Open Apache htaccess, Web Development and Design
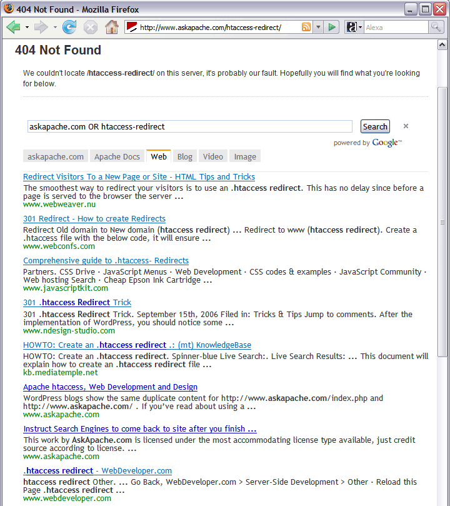The height and width of the screenshot is (506, 450). [x=110, y=387]
